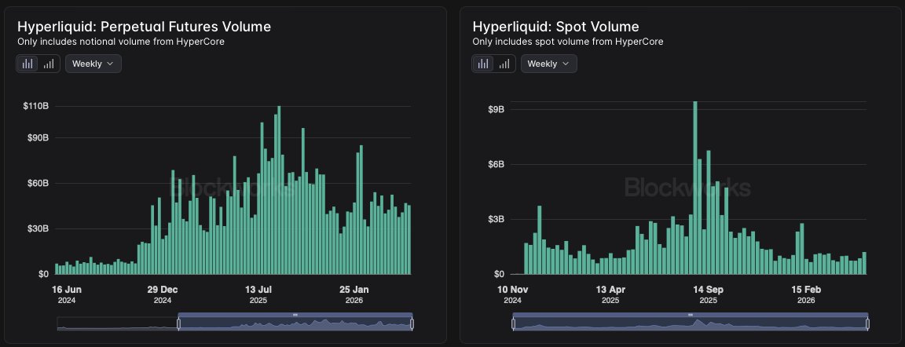
Task: Click tallest $110B bar in Perpetual Futures chart
Action: (279, 190)
